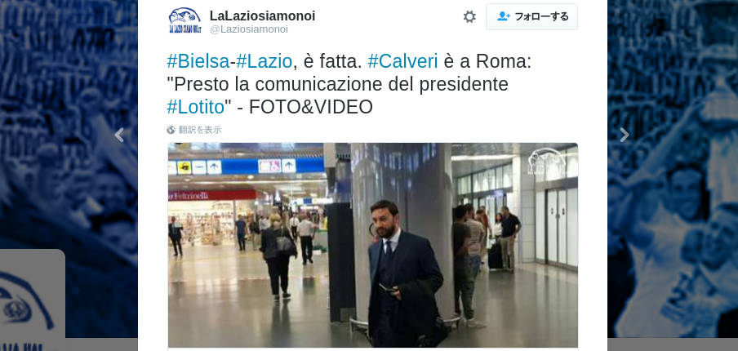Open the @Laziosiamonoi handle link

point(248,29)
